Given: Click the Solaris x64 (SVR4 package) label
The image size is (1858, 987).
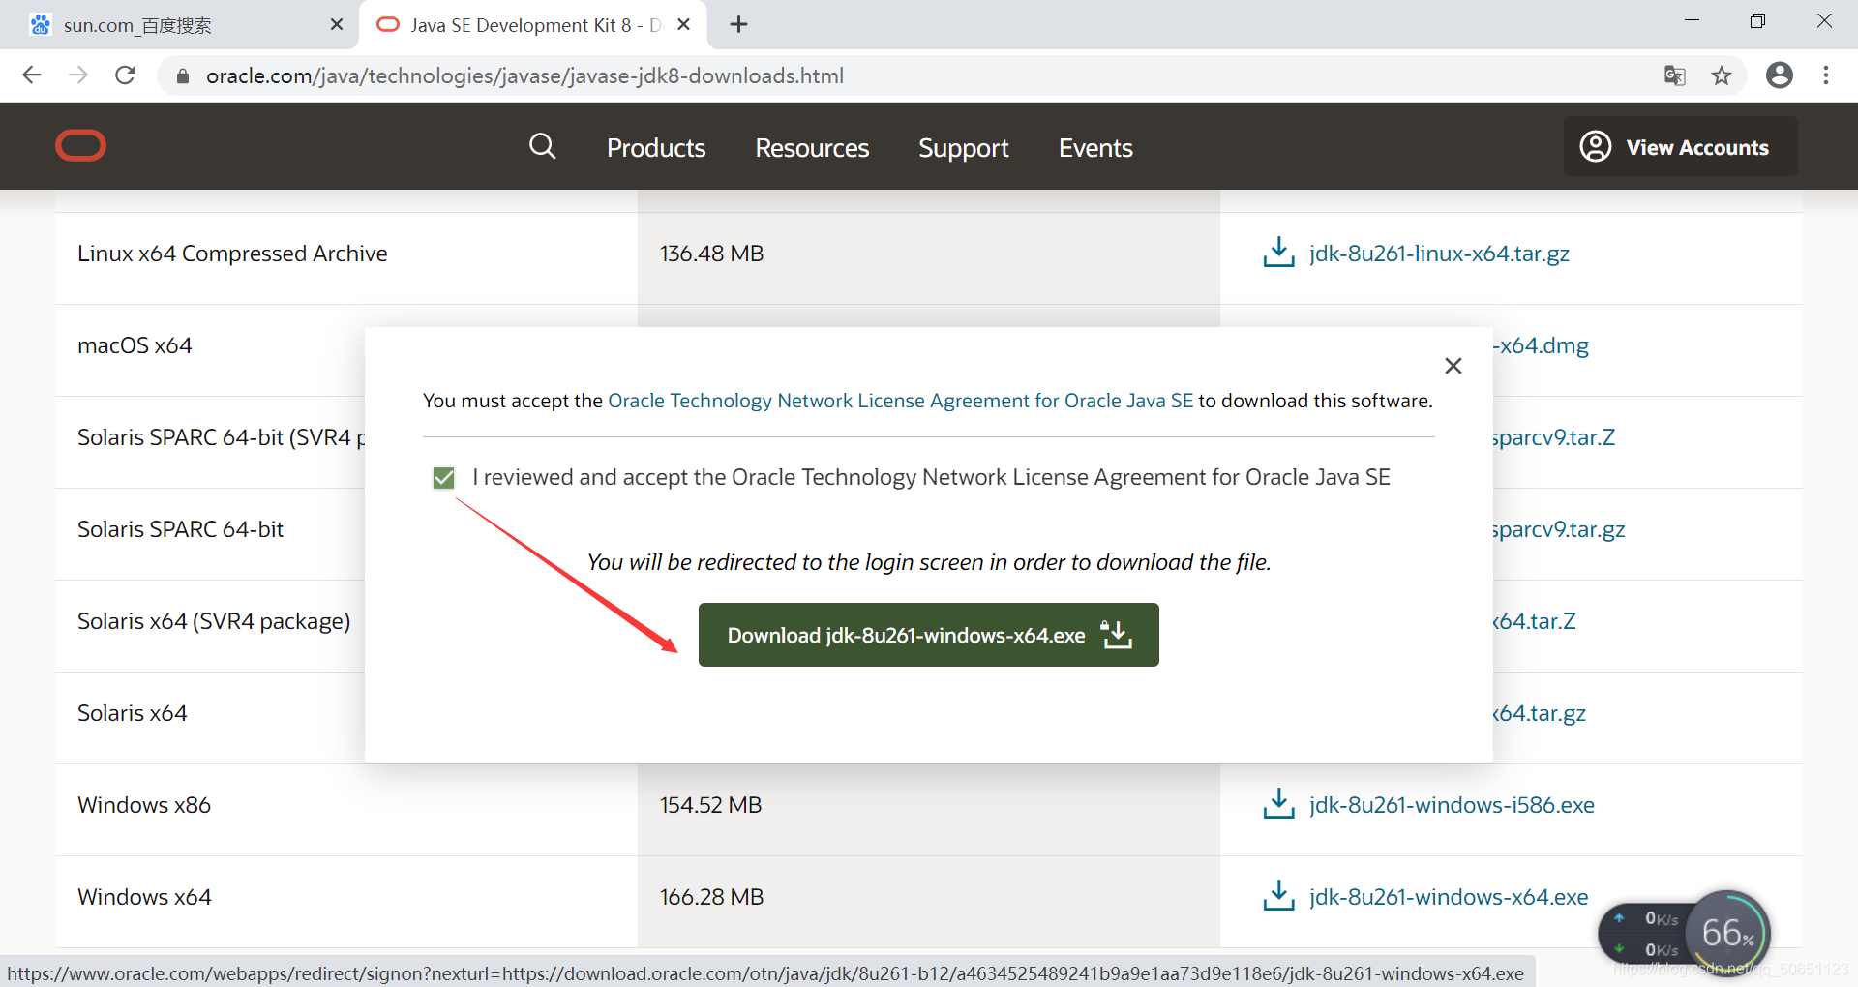Looking at the screenshot, I should point(214,621).
